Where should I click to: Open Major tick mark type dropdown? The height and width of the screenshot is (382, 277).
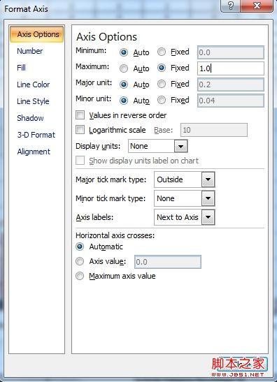[x=208, y=179]
